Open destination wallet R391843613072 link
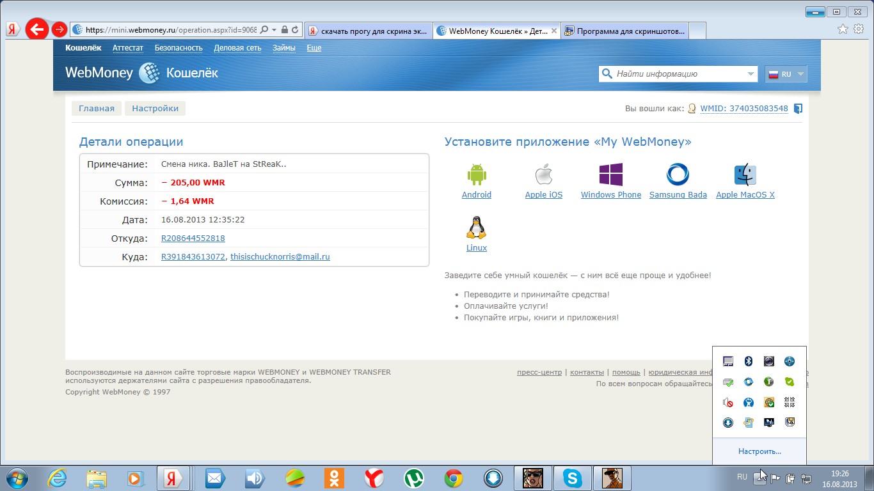The image size is (874, 491). tap(193, 257)
